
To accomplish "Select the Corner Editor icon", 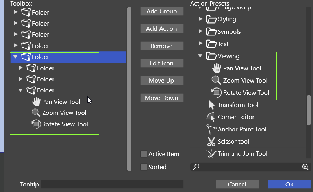I will (211, 117).
